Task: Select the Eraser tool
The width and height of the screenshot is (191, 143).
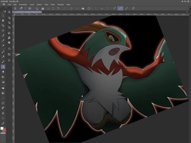Action: [3, 72]
